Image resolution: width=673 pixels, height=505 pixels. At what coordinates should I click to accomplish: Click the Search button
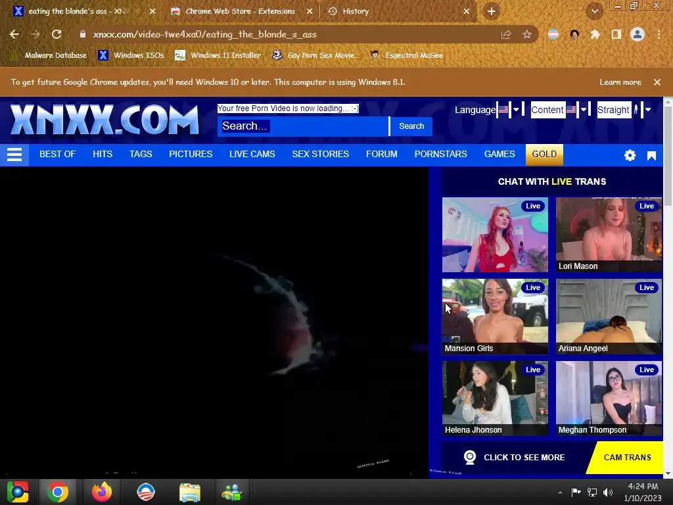tap(411, 126)
